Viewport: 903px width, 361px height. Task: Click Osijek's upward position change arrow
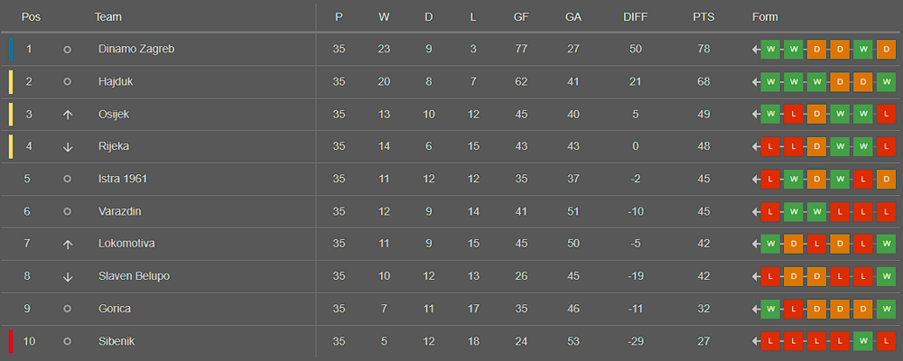pyautogui.click(x=68, y=115)
